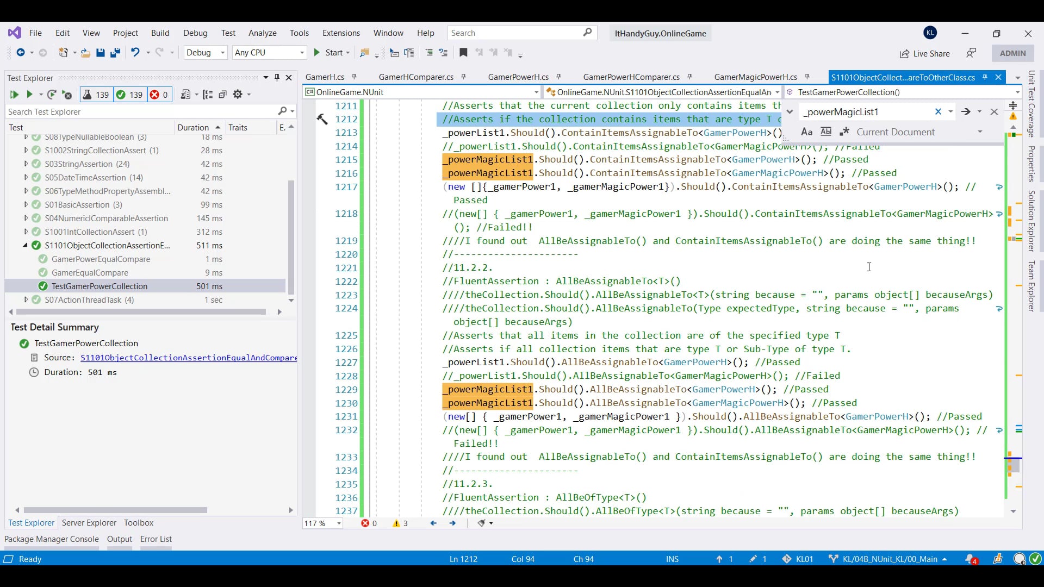Viewport: 1044px width, 587px height.
Task: Click the Save All icon on the toolbar
Action: click(x=115, y=53)
